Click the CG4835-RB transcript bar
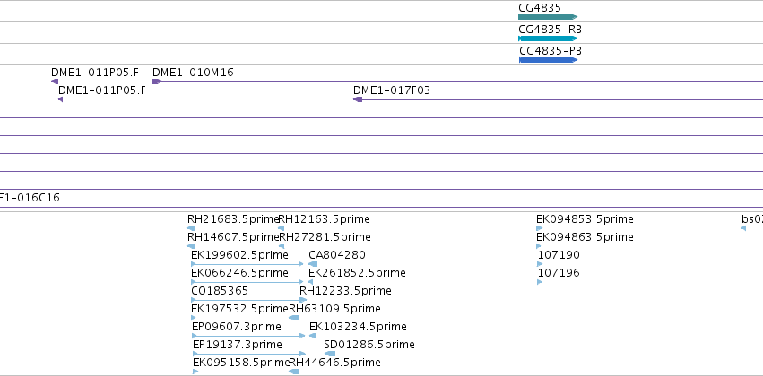The image size is (763, 376). 548,38
